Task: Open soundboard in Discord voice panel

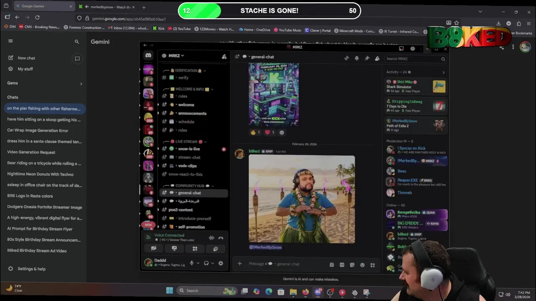Action: click(216, 248)
